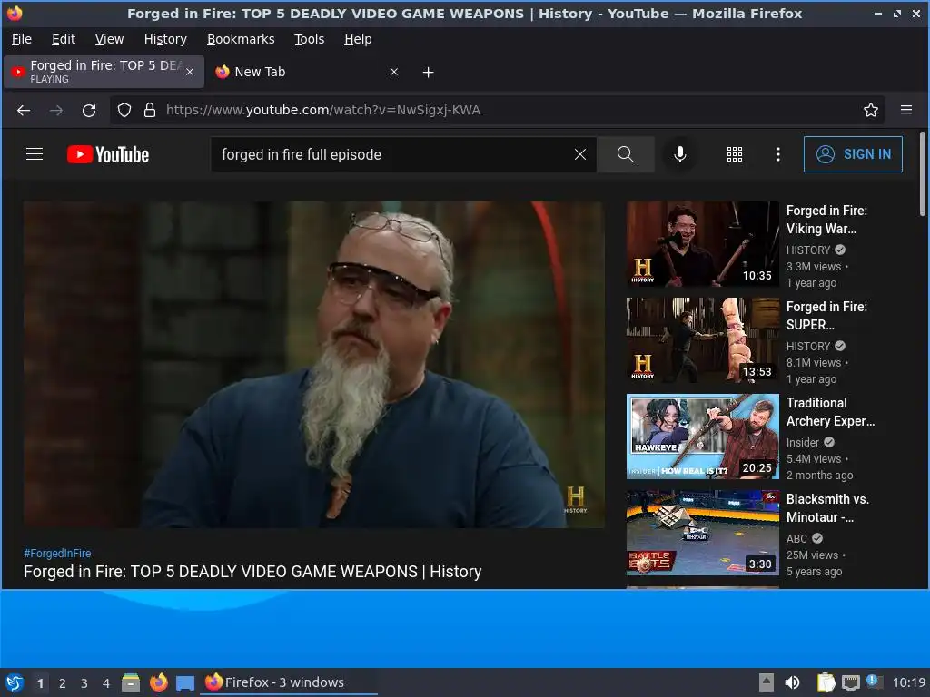930x697 pixels.
Task: Search with your voice microphone
Action: tap(680, 154)
